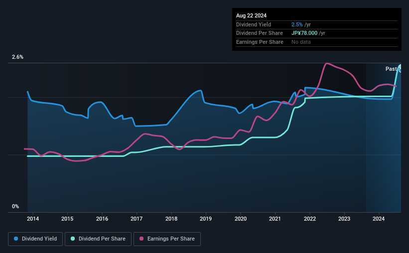Select the 2021 x-axis year label
Viewport: 409px width, 253px height.
(x=275, y=219)
